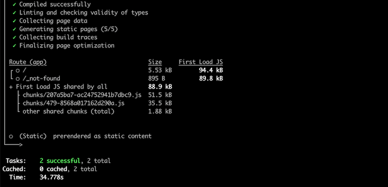Click the 0 cached text
Screen dimensions: 388x187
53,169
